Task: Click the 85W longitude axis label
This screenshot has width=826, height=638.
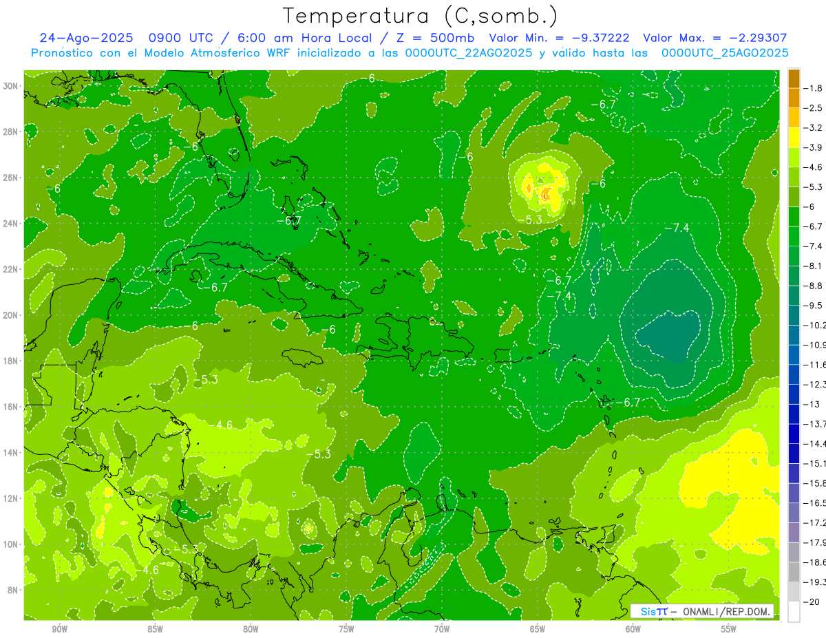Action: (x=156, y=629)
